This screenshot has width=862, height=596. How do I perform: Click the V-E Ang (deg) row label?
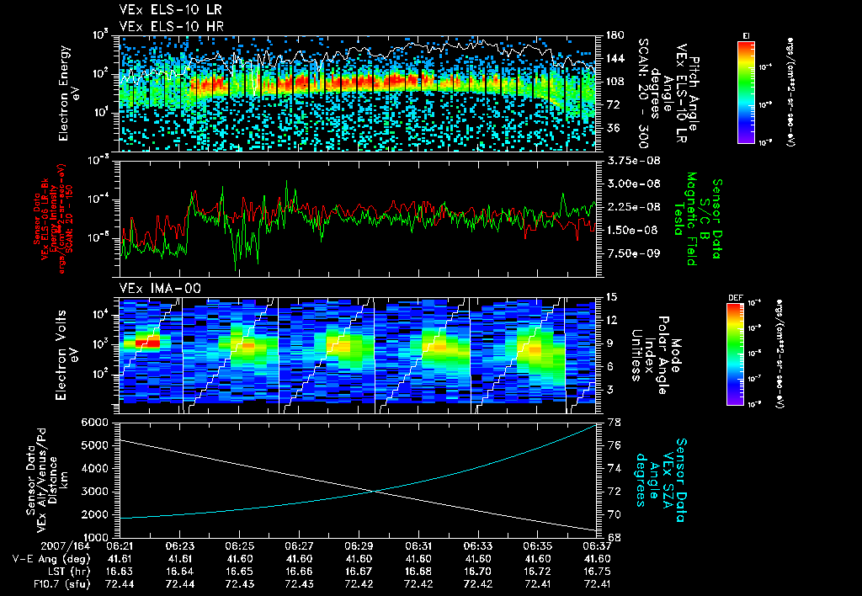(51, 559)
